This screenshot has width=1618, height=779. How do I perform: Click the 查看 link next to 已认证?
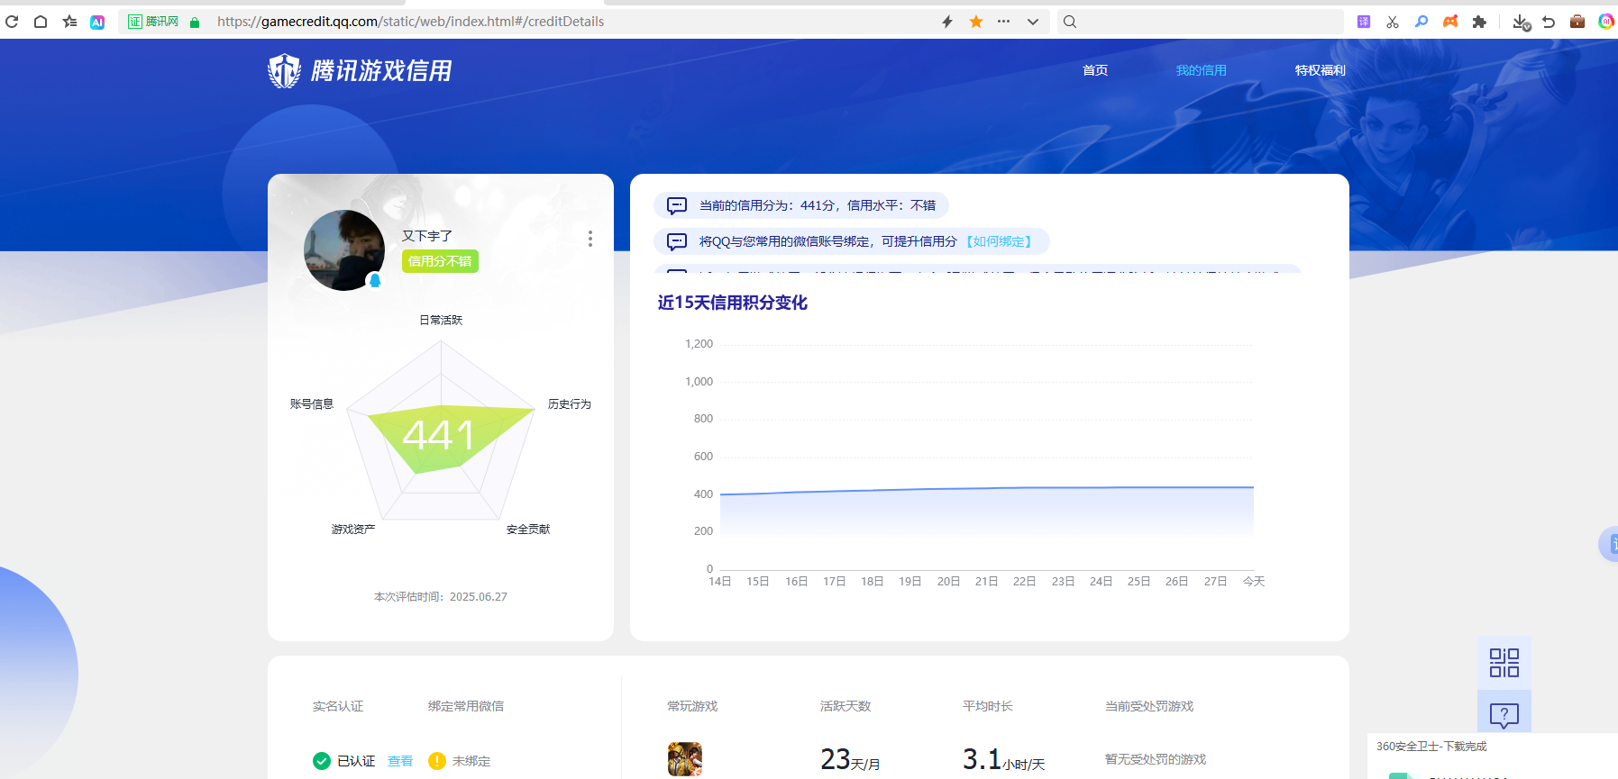click(x=400, y=761)
